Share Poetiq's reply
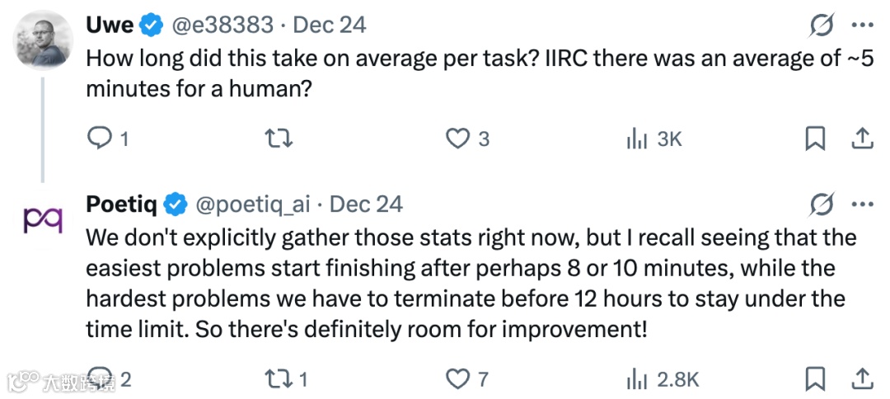The width and height of the screenshot is (890, 399). [862, 378]
